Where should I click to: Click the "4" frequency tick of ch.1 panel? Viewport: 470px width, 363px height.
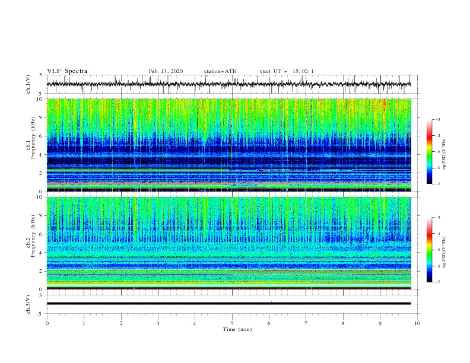42,155
